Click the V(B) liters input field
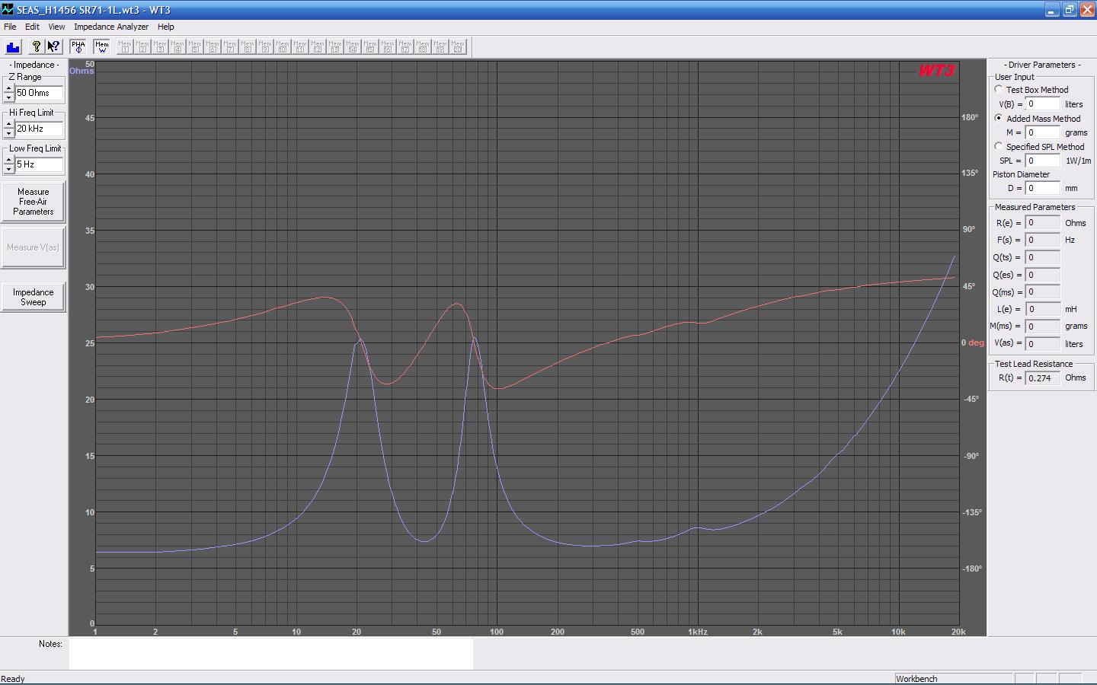1097x685 pixels. pos(1043,104)
